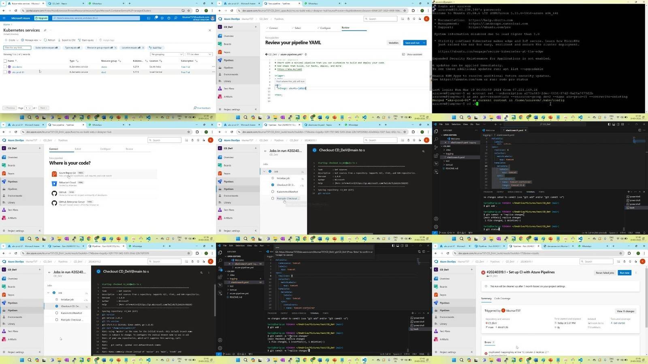This screenshot has width=648, height=364.
Task: Open more options for the aks-prod-01 row
Action: click(213, 72)
